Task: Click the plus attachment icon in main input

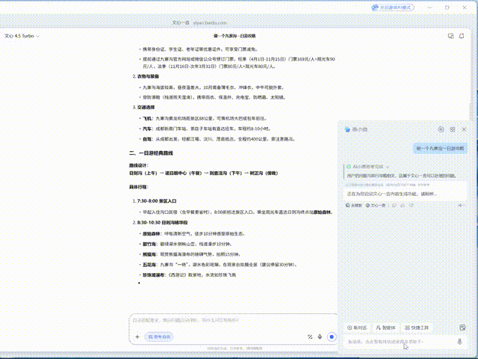Action: coord(137,337)
